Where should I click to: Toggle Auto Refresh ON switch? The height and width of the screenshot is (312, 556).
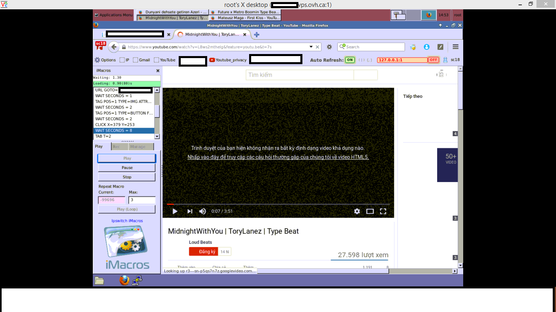[350, 60]
